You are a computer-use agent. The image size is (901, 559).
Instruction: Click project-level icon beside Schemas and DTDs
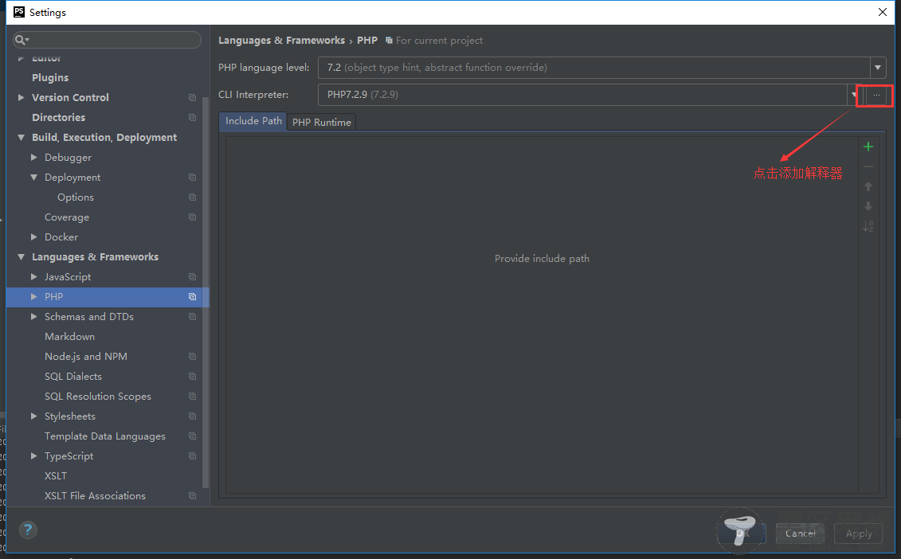[x=193, y=317]
